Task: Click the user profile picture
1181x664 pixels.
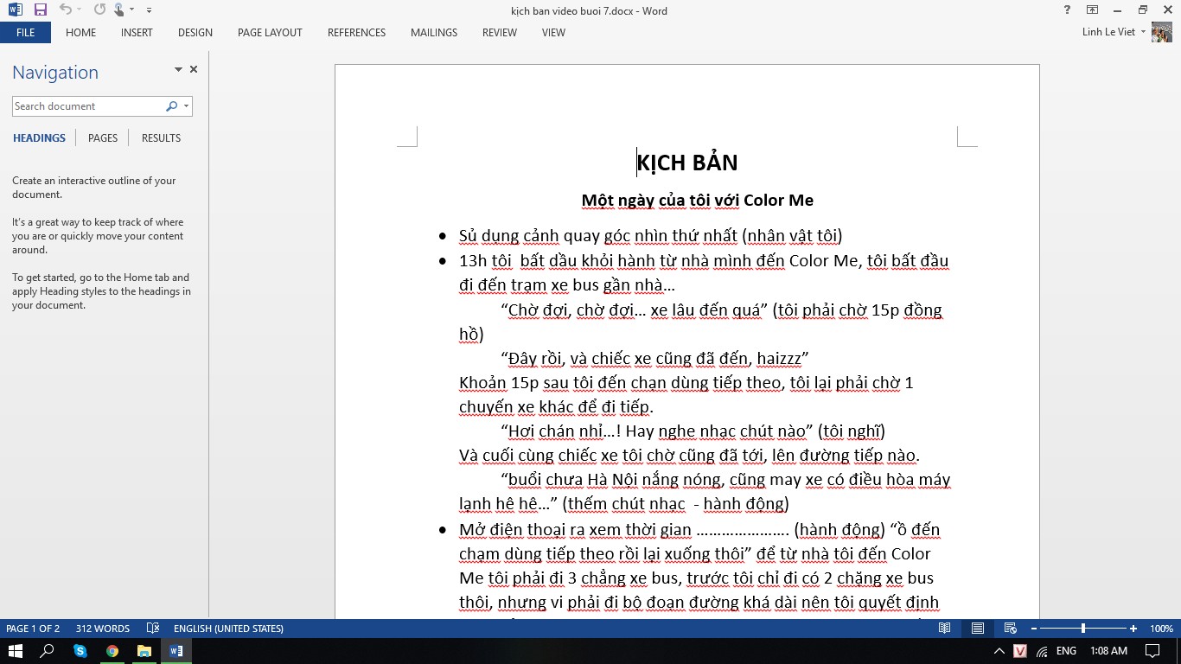Action: tap(1161, 32)
